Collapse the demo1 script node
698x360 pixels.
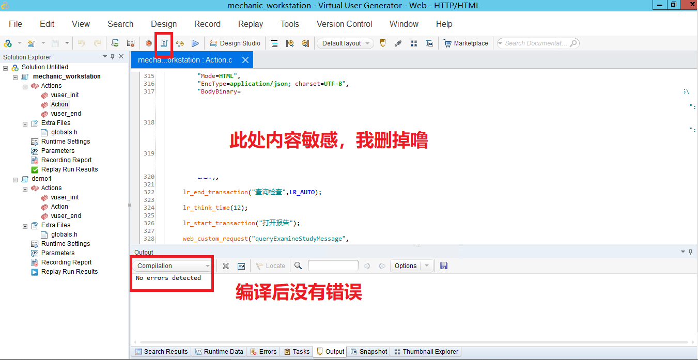(15, 179)
